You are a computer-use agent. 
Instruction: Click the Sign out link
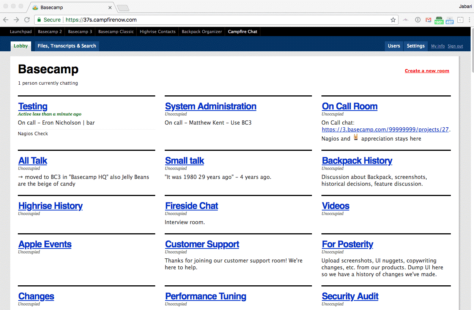point(455,46)
